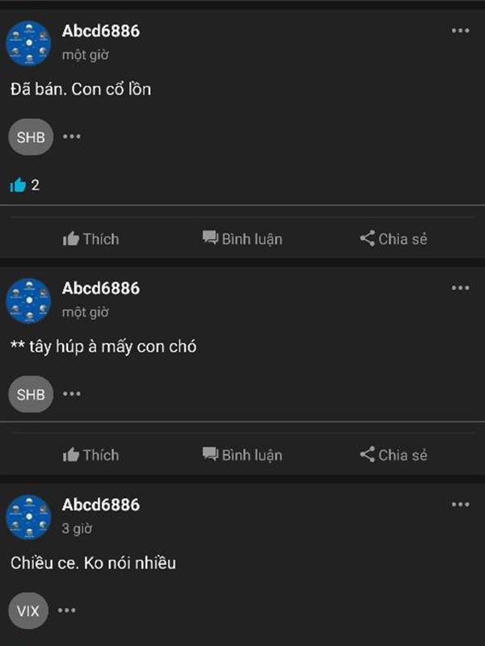Open the more options menu of the second post
This screenshot has height=646, width=485.
coord(460,287)
